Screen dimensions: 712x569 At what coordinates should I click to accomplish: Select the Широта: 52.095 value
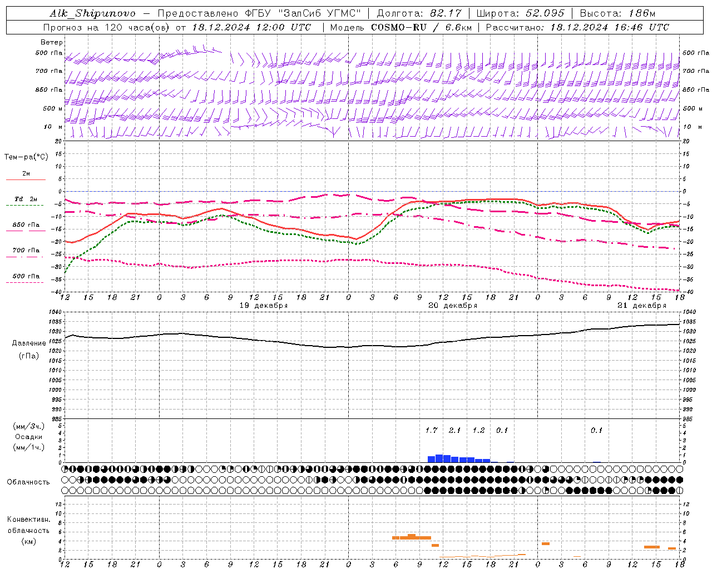tap(521, 13)
